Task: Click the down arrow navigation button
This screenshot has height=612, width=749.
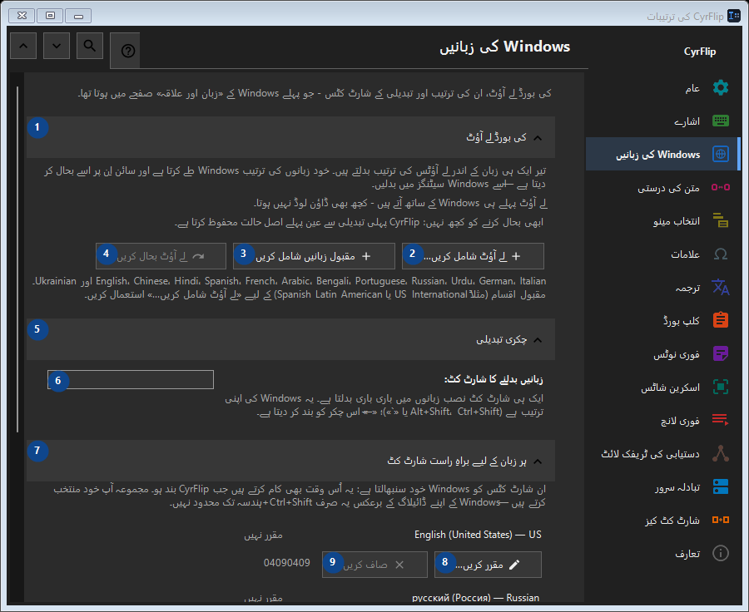Action: tap(57, 46)
